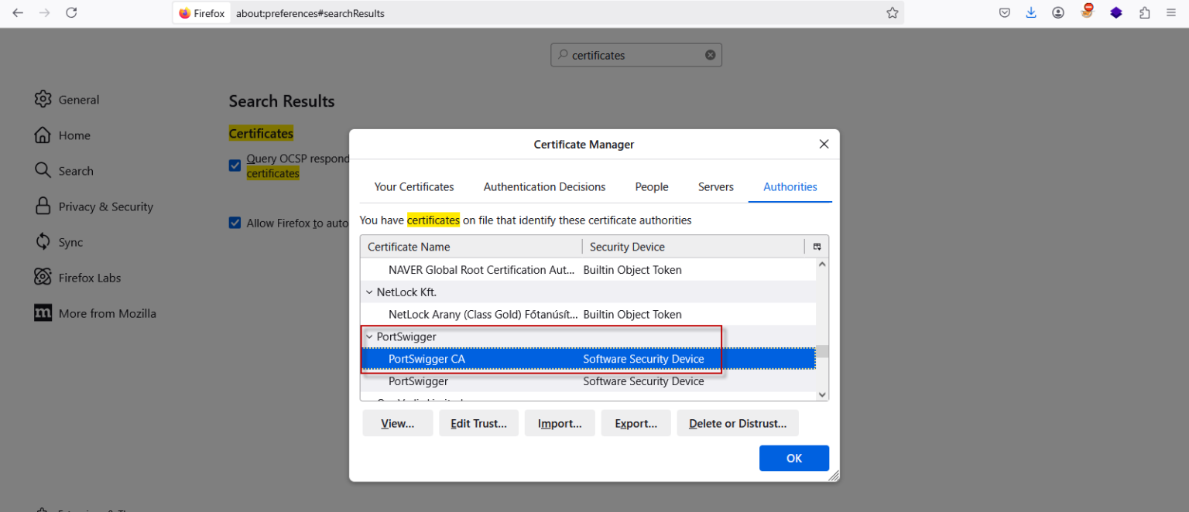Open the Downloads panel in the toolbar
The image size is (1189, 512).
1030,12
